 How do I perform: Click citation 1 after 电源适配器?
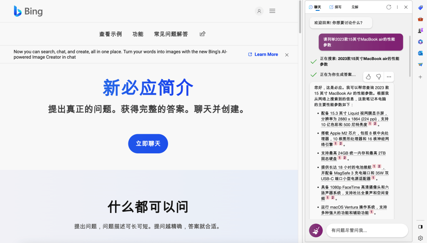pyautogui.click(x=373, y=178)
